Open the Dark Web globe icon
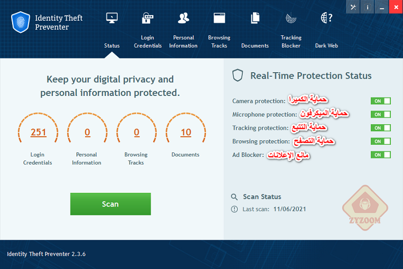 (326, 18)
